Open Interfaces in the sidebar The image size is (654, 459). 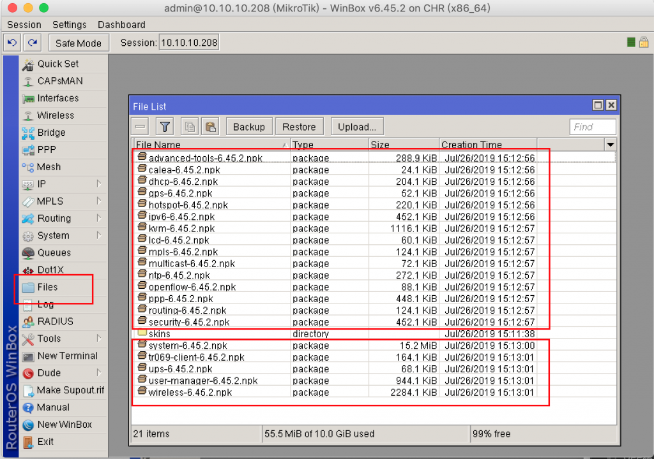pyautogui.click(x=63, y=98)
